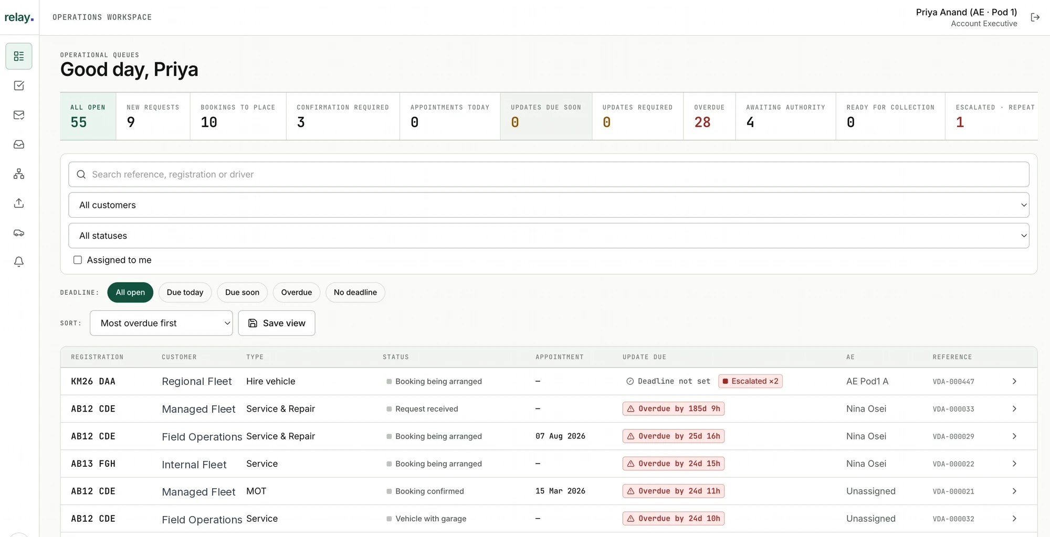Screen dimensions: 1050x537
Task: Select the Due soon deadline filter
Action: pos(242,293)
